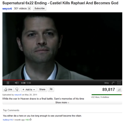Pause the video playback

[8, 83]
